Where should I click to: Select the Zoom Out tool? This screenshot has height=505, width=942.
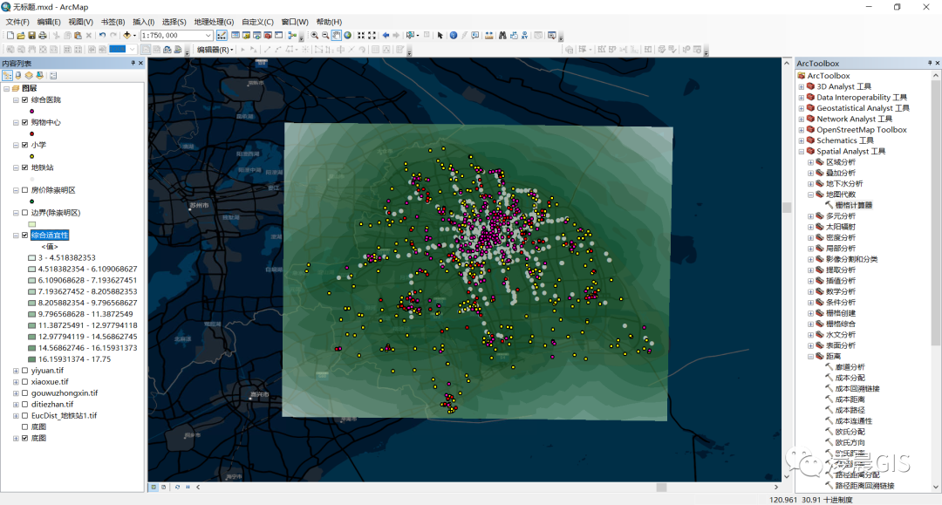[325, 36]
